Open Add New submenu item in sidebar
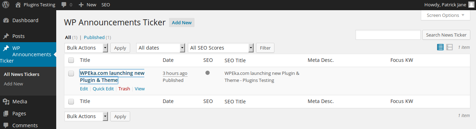 click(x=13, y=84)
